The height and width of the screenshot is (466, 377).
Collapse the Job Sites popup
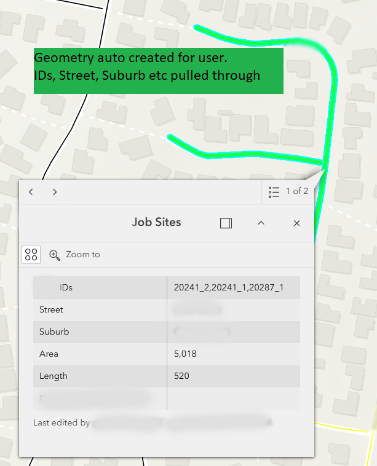(261, 223)
